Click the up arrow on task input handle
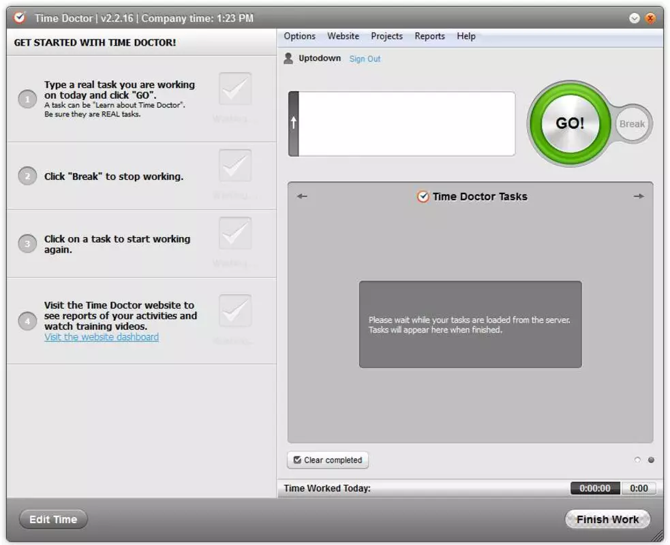The image size is (670, 545). coord(294,123)
